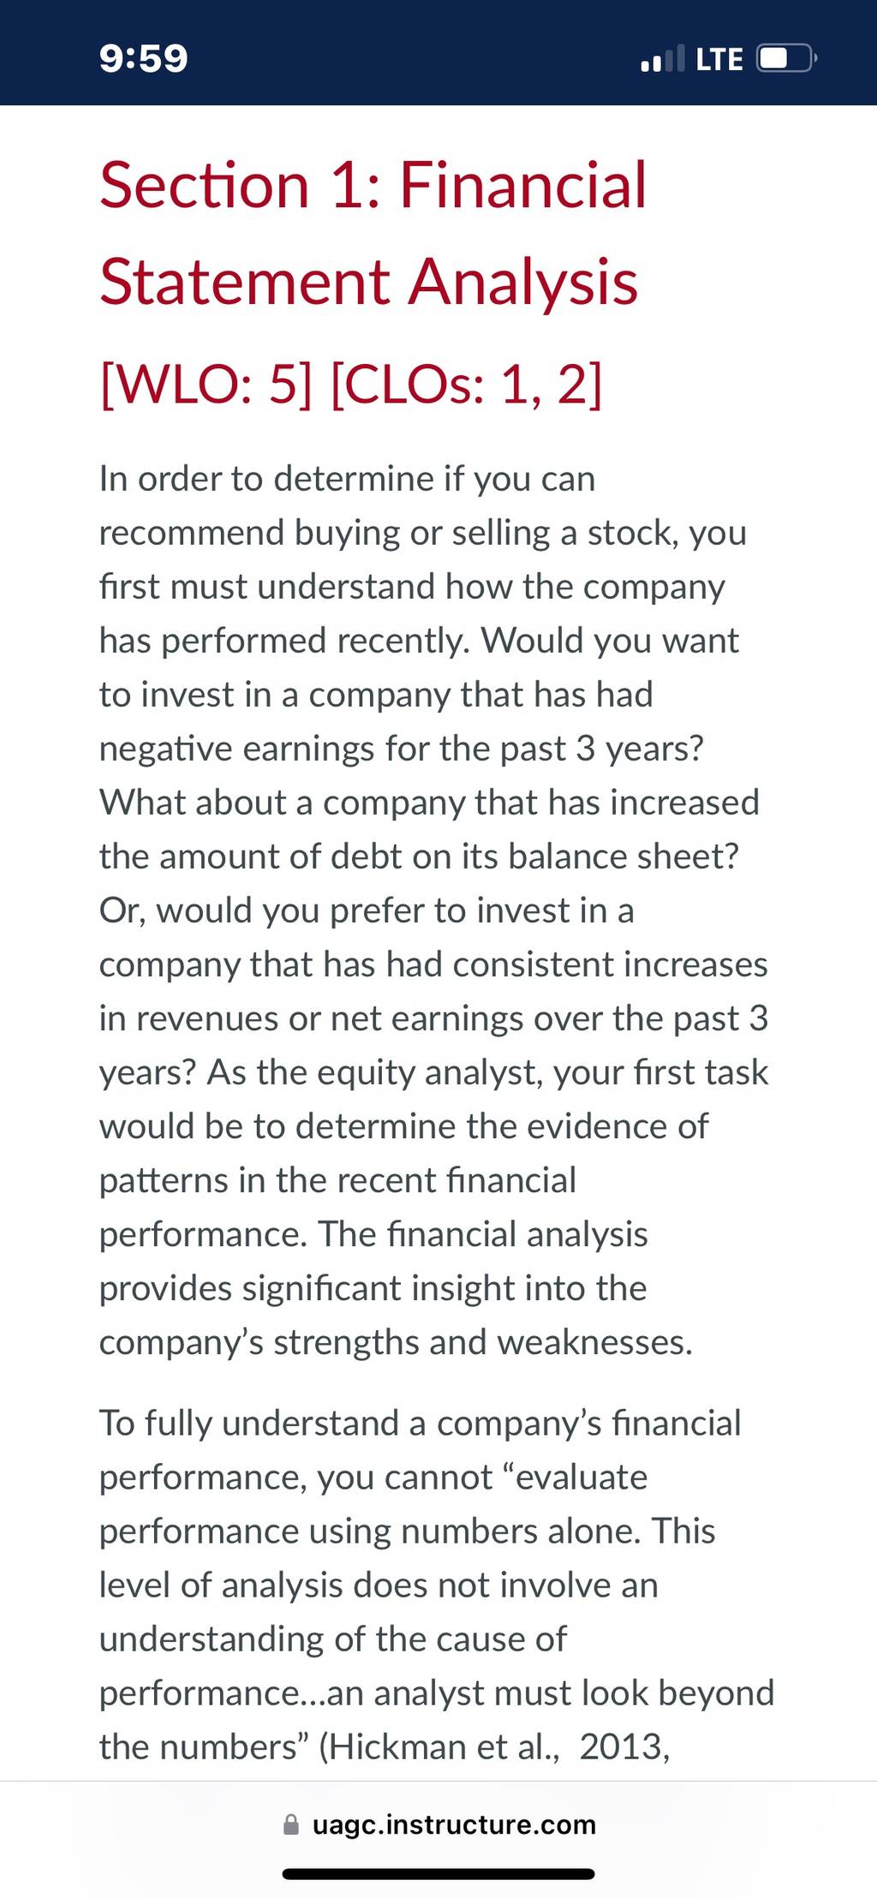The height and width of the screenshot is (1898, 877).
Task: Open the uagc.instructure.com address bar
Action: (438, 1824)
